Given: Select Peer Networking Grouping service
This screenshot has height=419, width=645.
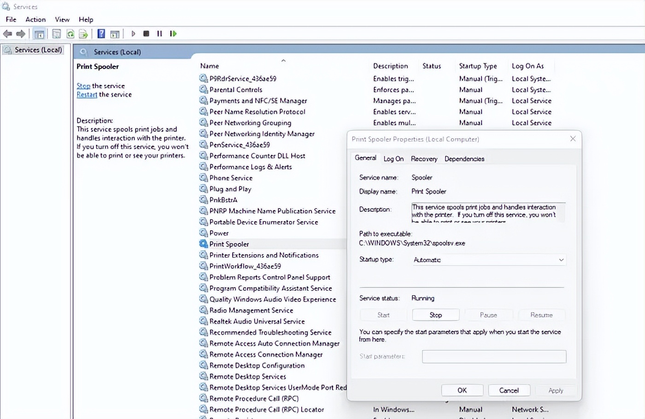Looking at the screenshot, I should [250, 123].
